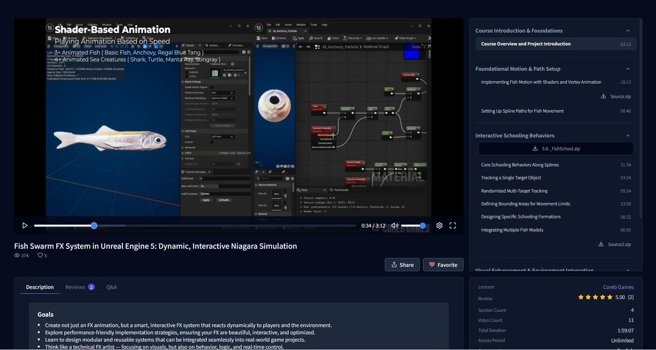Download Source2.zip attachment
Viewport: 656px width, 350px height.
pos(614,244)
